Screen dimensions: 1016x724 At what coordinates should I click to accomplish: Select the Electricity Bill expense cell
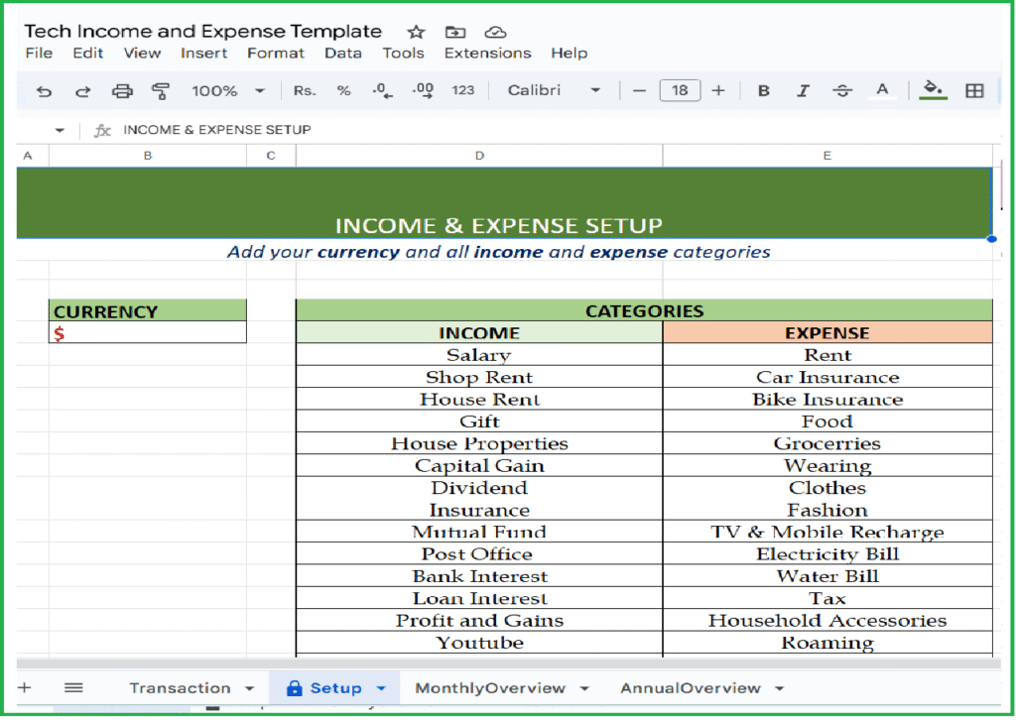(827, 554)
